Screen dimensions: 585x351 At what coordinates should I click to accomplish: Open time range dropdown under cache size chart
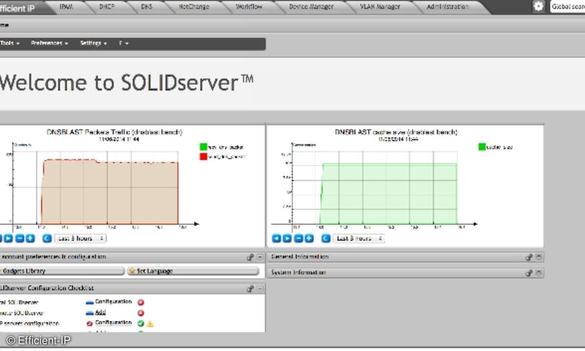[359, 238]
